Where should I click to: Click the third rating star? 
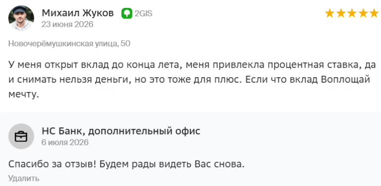click(352, 13)
